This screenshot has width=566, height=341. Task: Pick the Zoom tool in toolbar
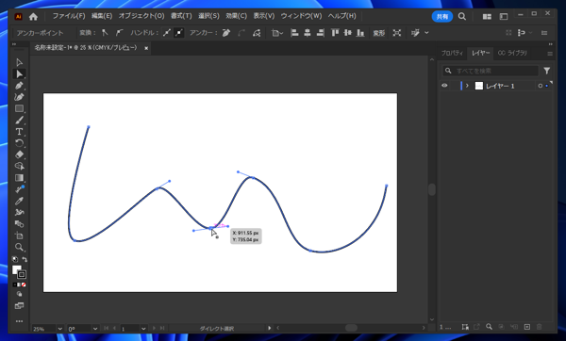point(19,247)
